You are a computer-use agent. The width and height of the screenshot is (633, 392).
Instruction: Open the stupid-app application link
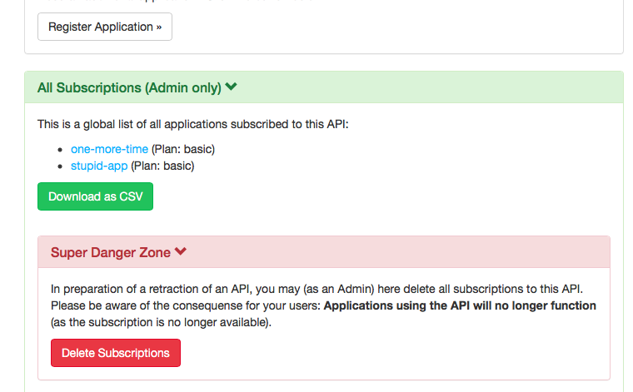pos(99,166)
